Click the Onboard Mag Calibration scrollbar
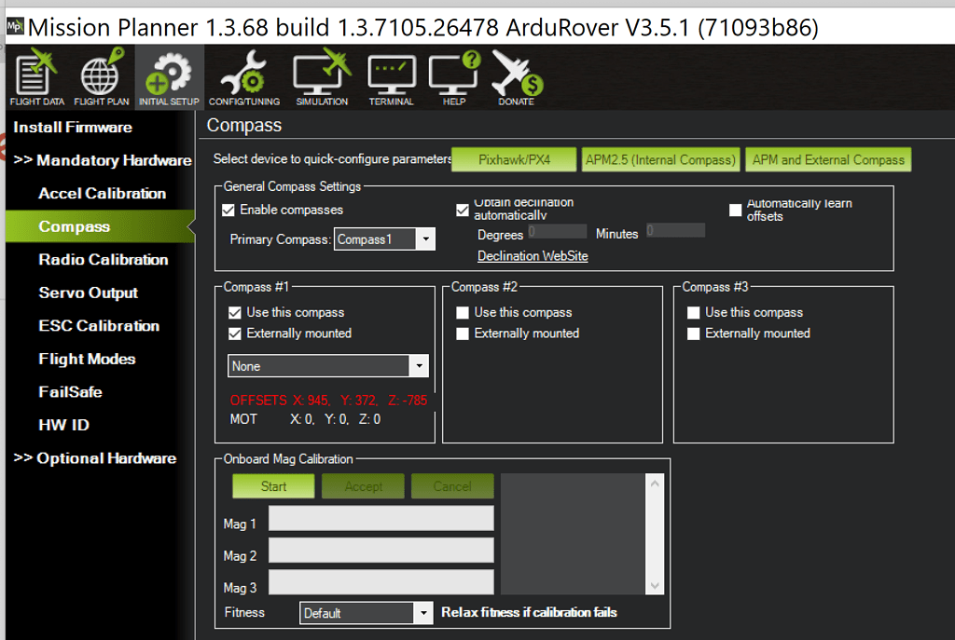 pos(654,533)
